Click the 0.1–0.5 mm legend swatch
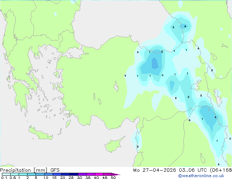 coord(6,174)
